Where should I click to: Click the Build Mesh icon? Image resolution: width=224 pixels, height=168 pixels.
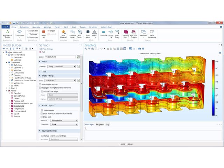pyautogui.click(x=88, y=33)
